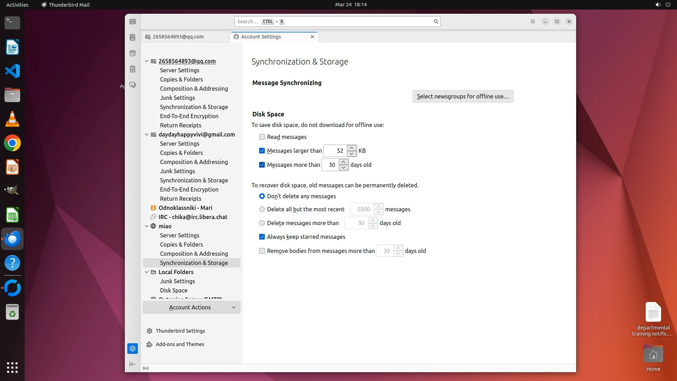Open the Address Book icon
This screenshot has height=381, width=677.
click(133, 37)
